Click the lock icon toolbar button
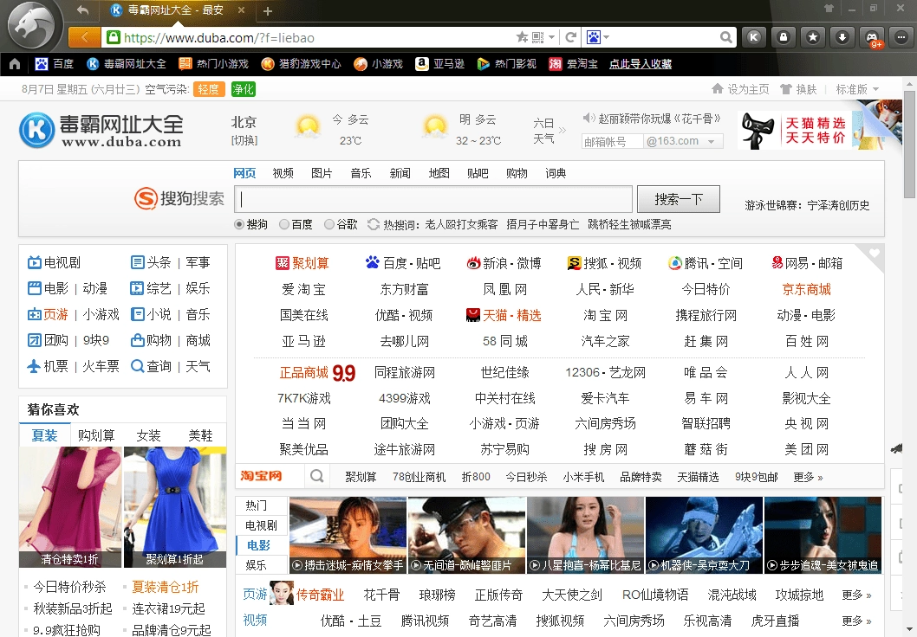Image resolution: width=917 pixels, height=637 pixels. tap(784, 37)
